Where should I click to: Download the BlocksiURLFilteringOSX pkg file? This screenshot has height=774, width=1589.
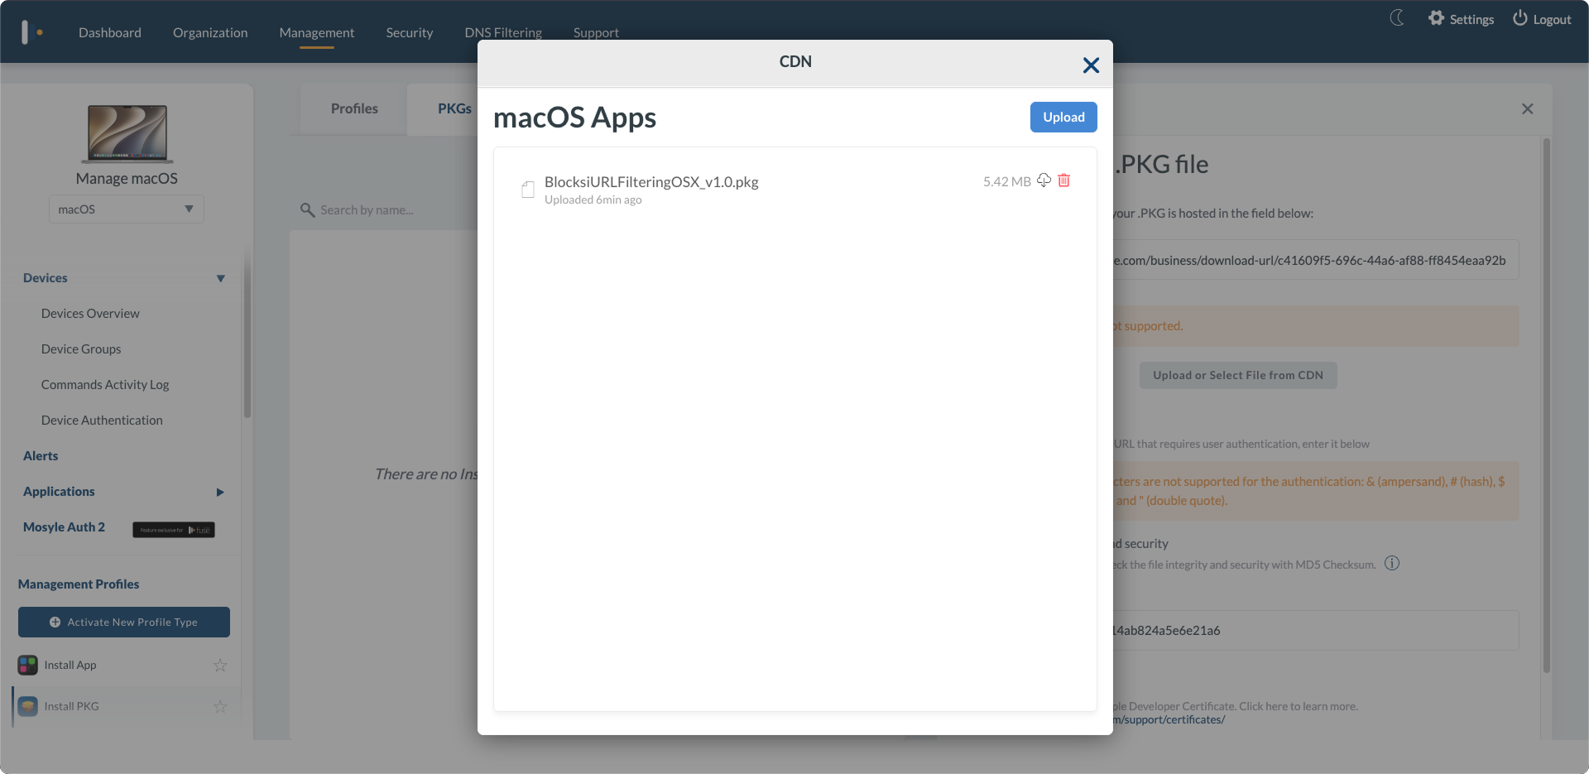(x=1044, y=180)
